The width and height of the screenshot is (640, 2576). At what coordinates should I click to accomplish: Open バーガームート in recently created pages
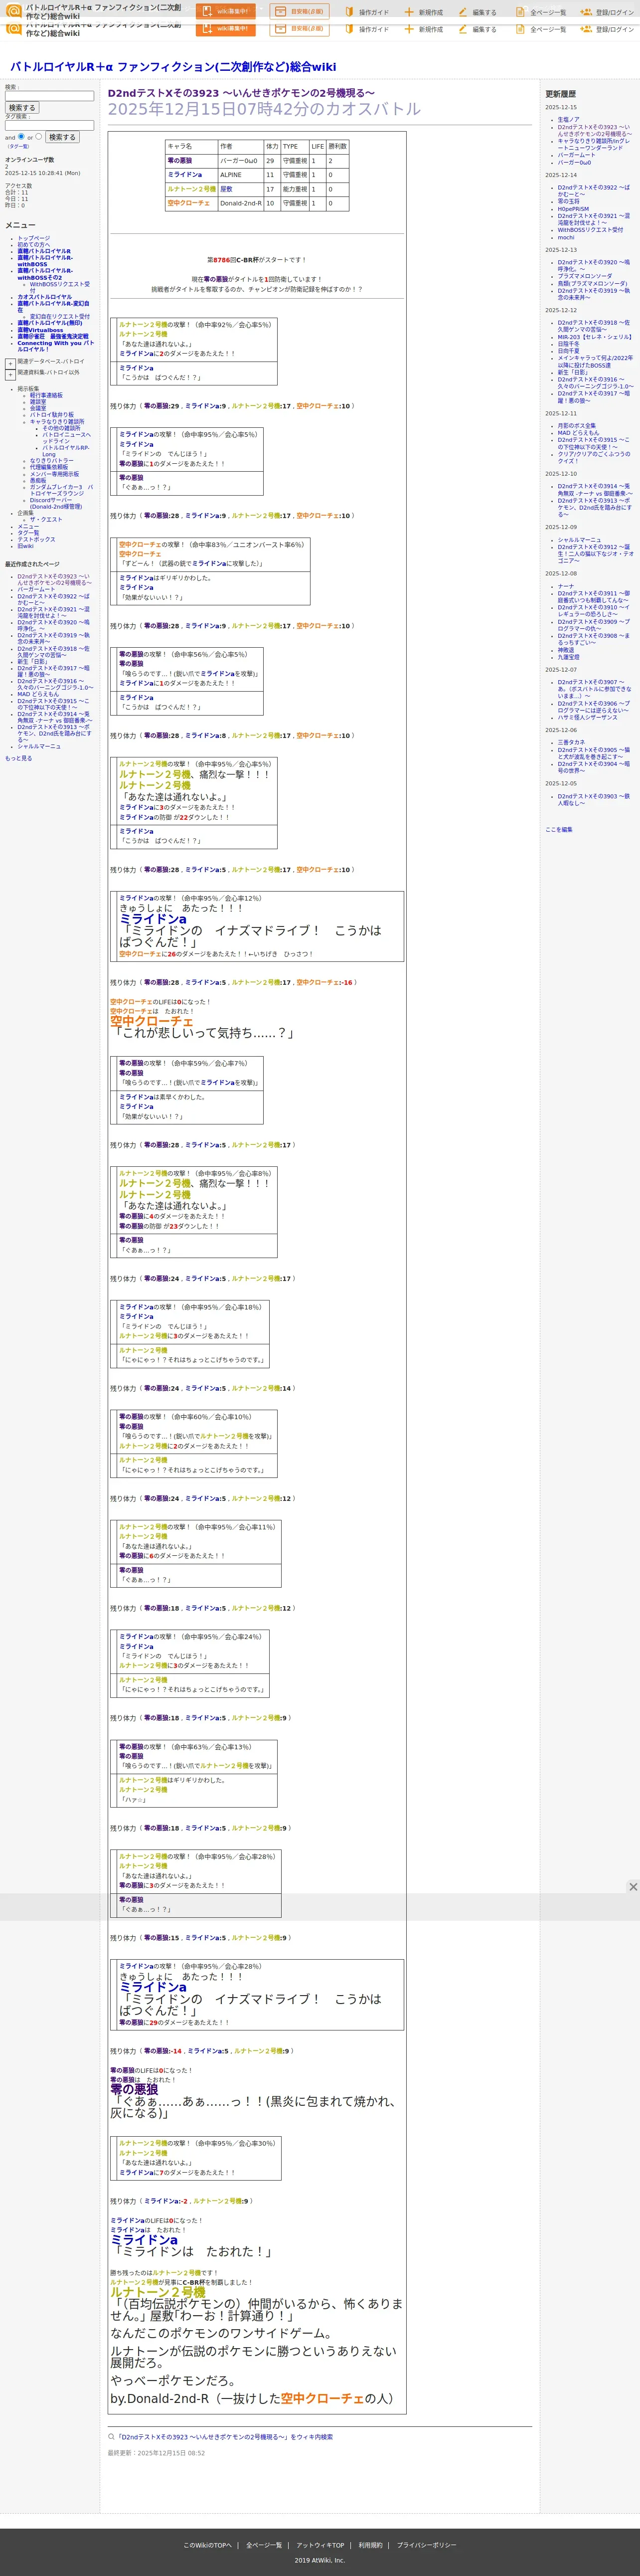pos(36,590)
